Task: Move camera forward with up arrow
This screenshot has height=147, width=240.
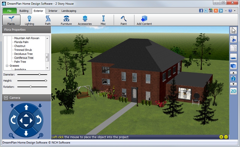Action: [x=26, y=107]
